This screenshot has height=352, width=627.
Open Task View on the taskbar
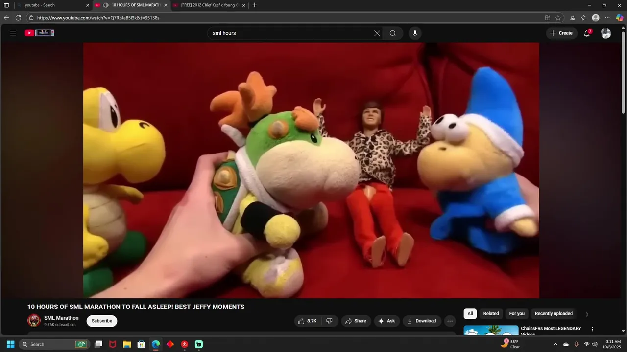98,344
